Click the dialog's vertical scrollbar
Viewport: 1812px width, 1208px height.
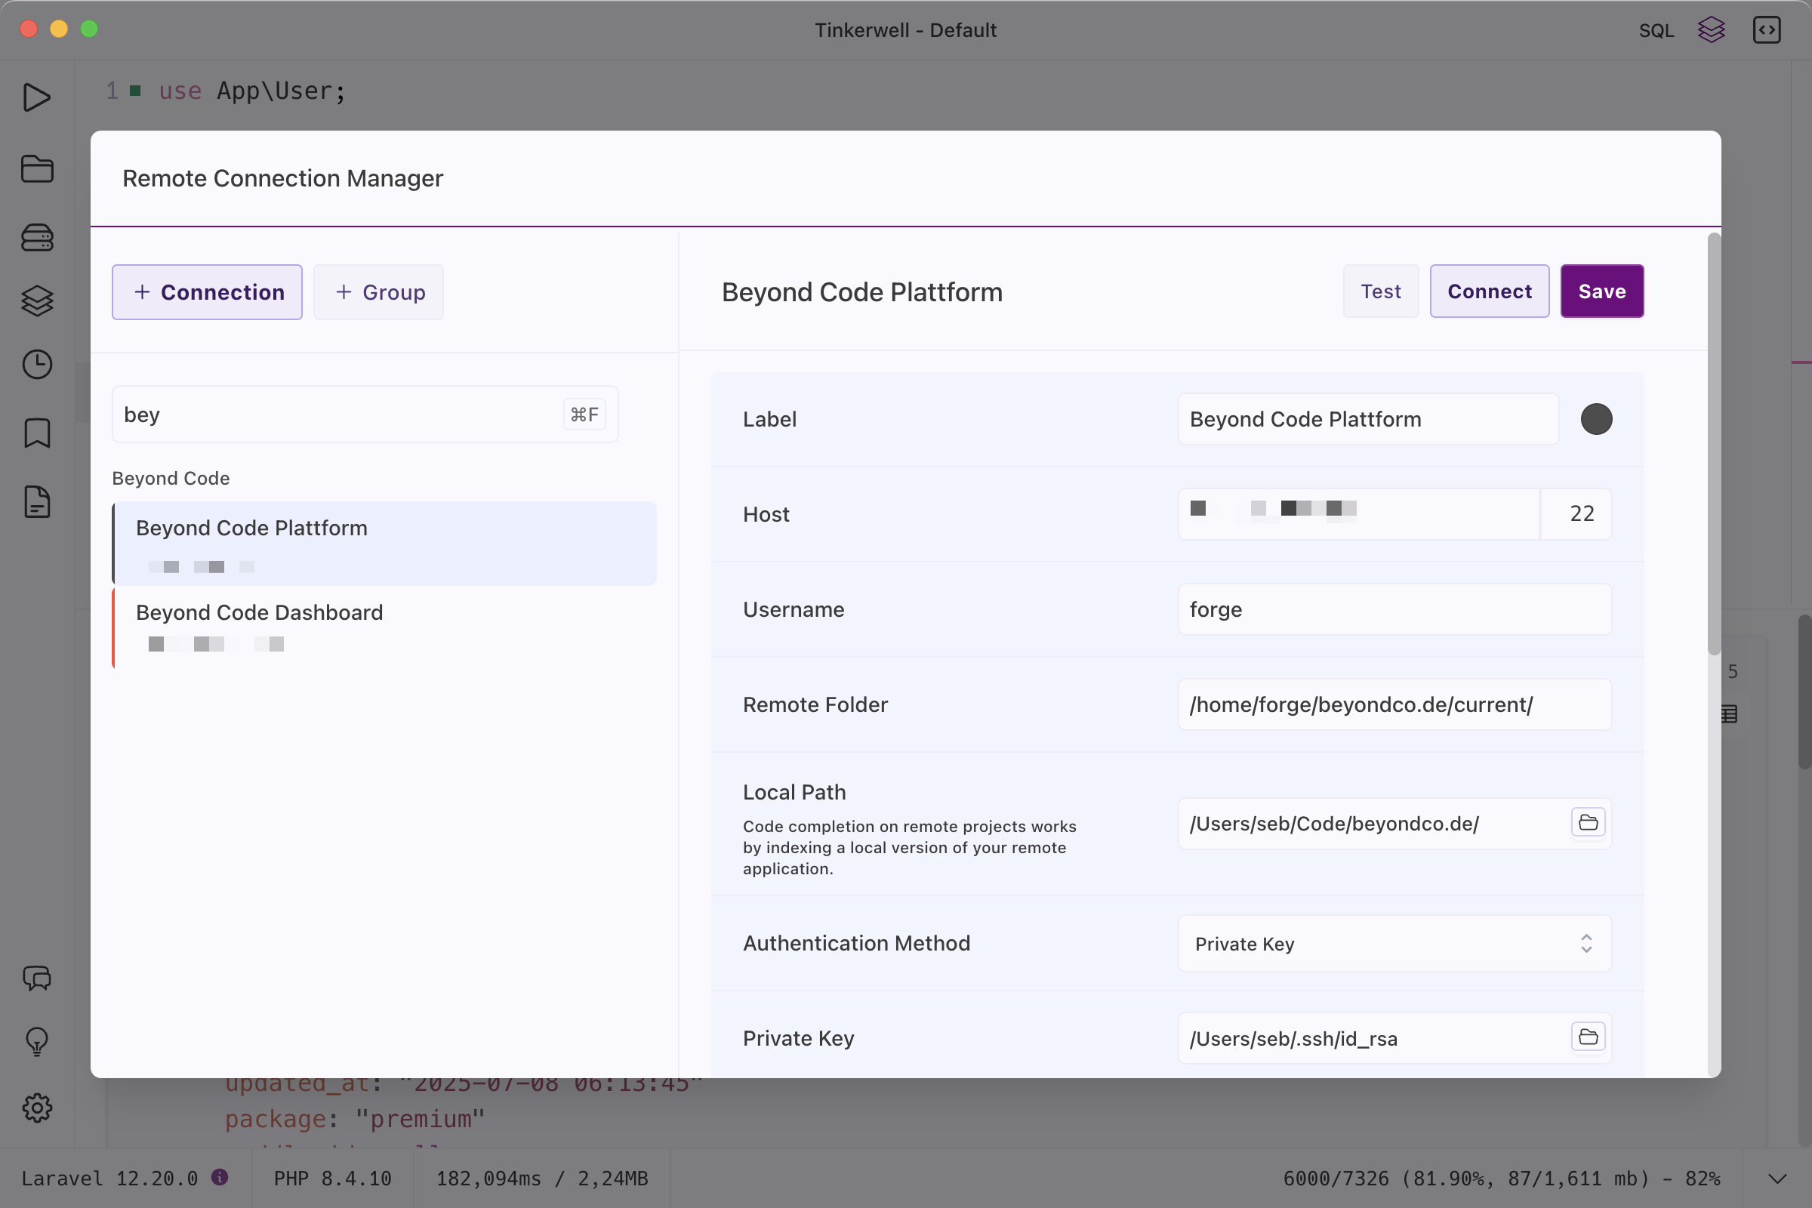[1713, 444]
